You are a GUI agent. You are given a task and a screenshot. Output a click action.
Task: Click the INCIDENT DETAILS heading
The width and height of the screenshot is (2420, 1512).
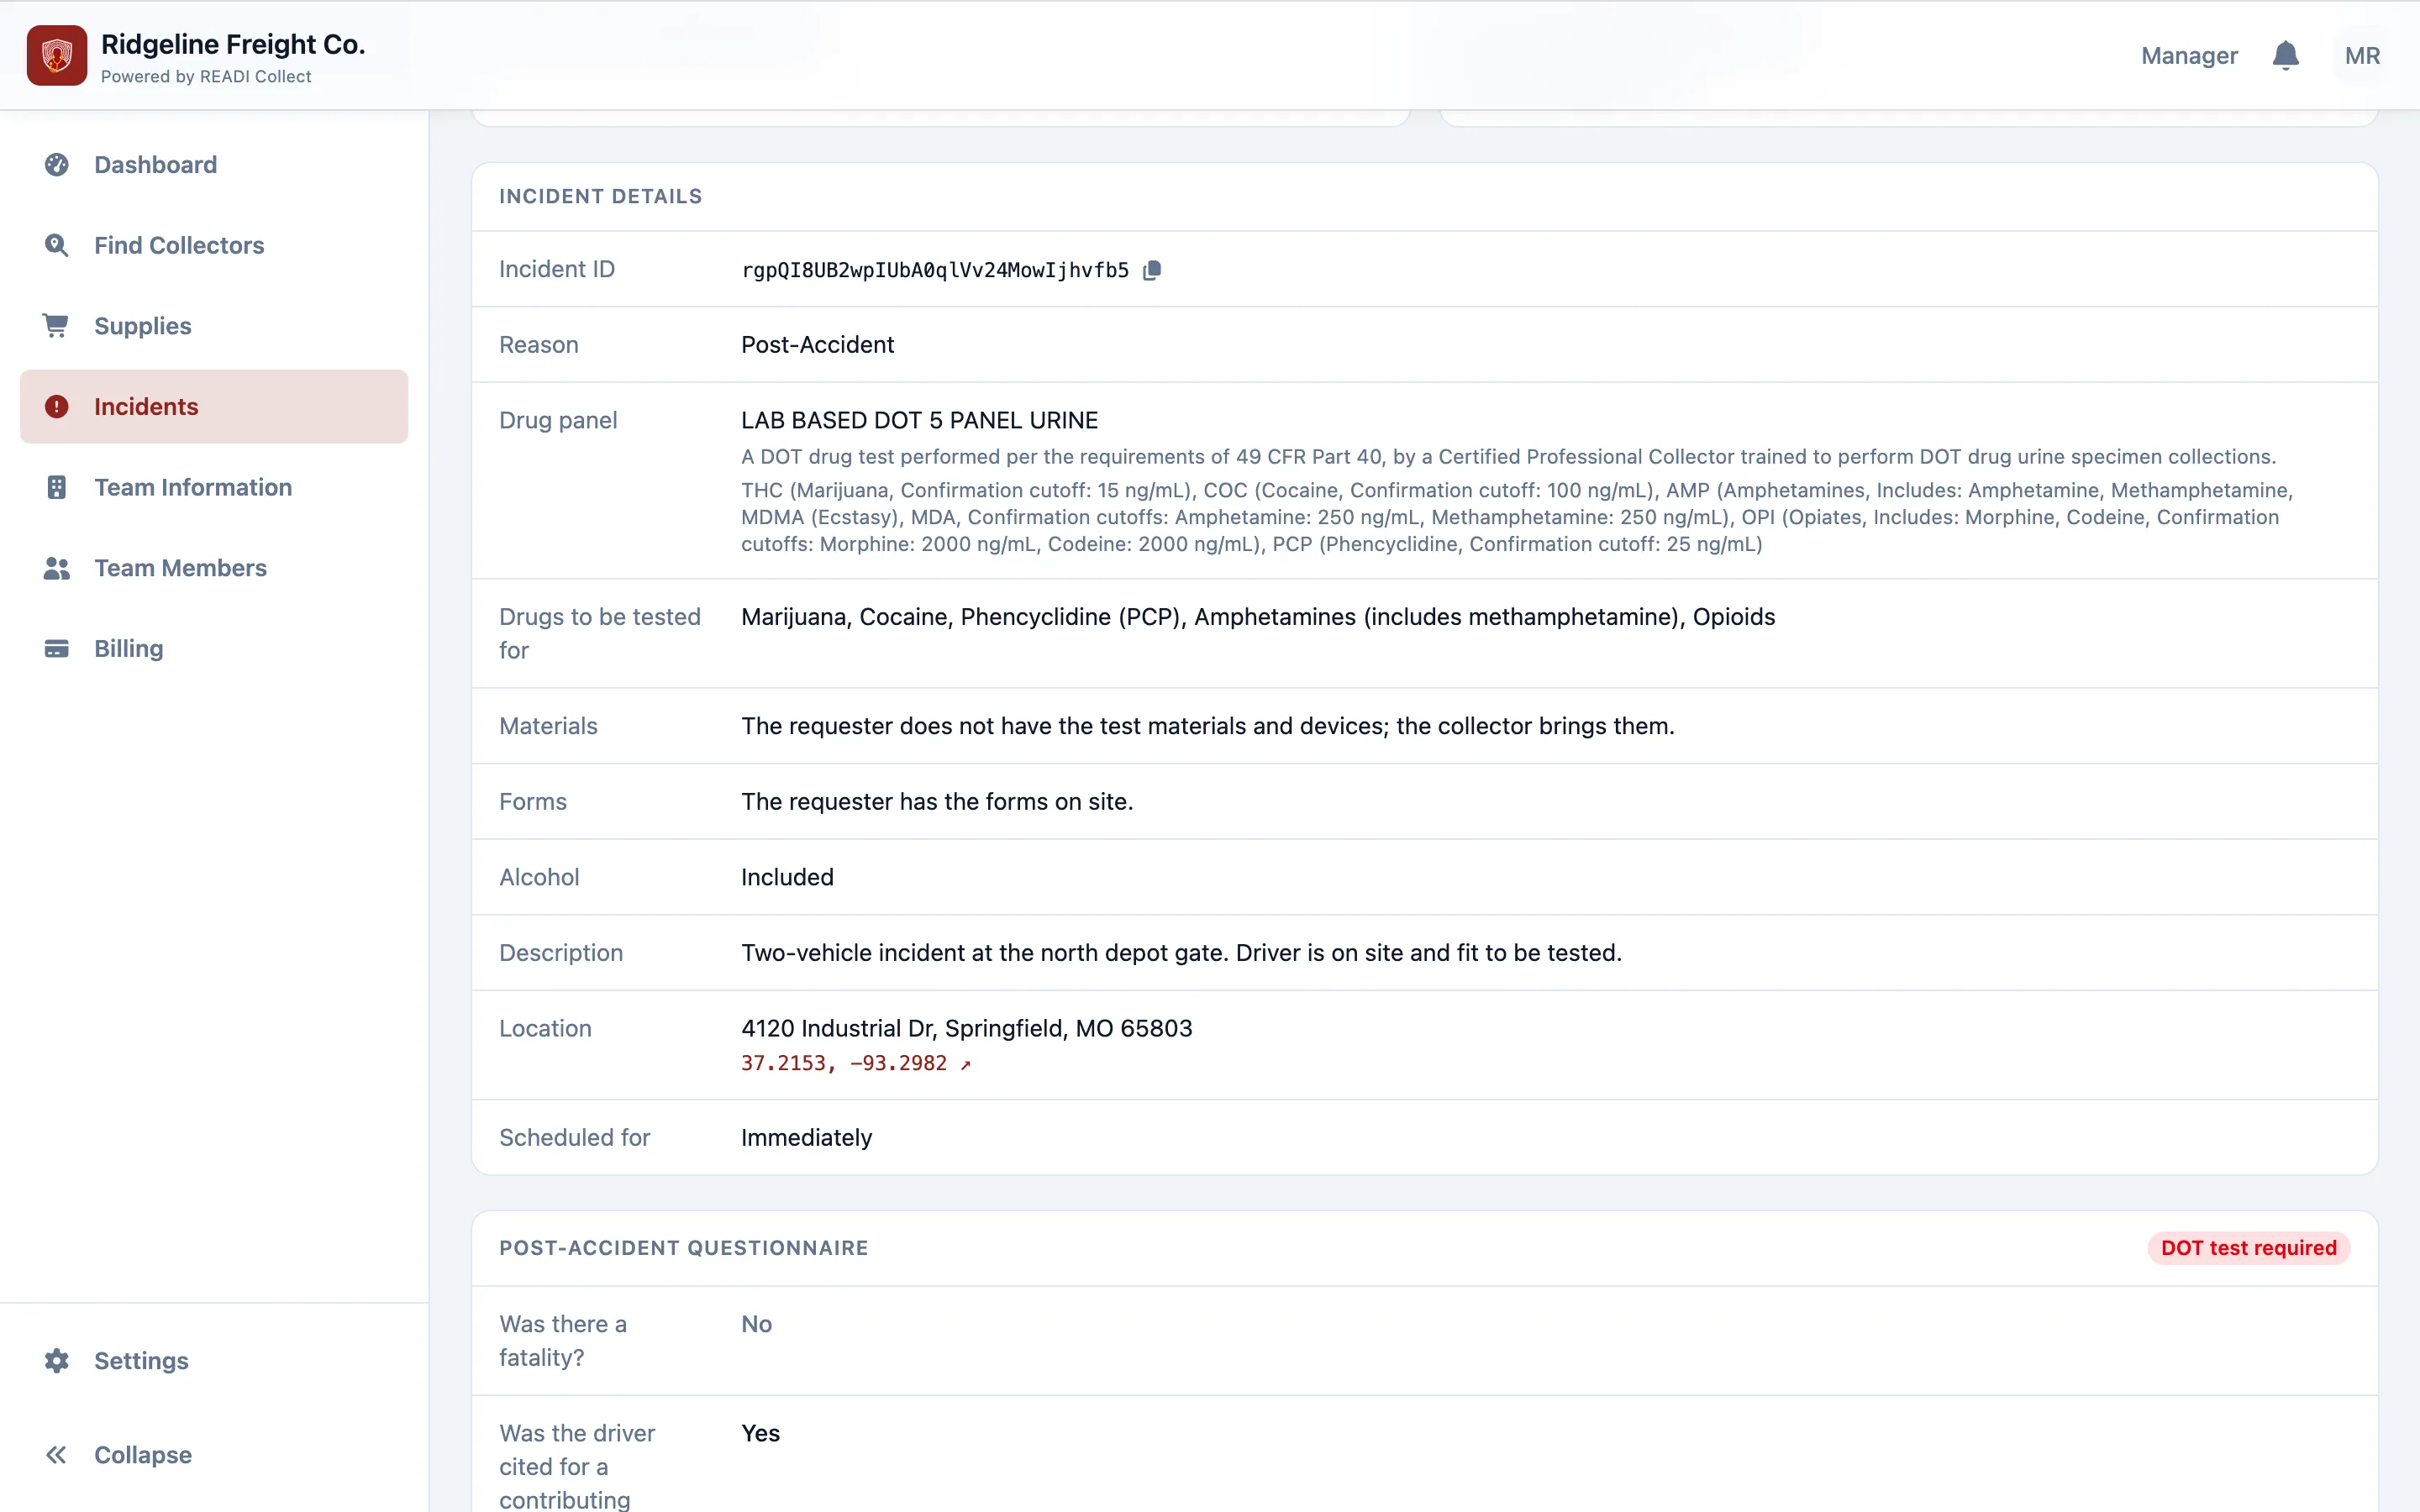(x=600, y=197)
